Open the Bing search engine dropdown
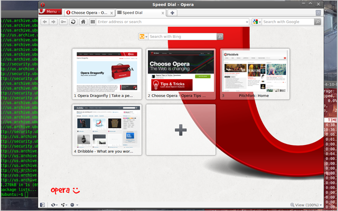The image size is (338, 211). pyautogui.click(x=143, y=36)
